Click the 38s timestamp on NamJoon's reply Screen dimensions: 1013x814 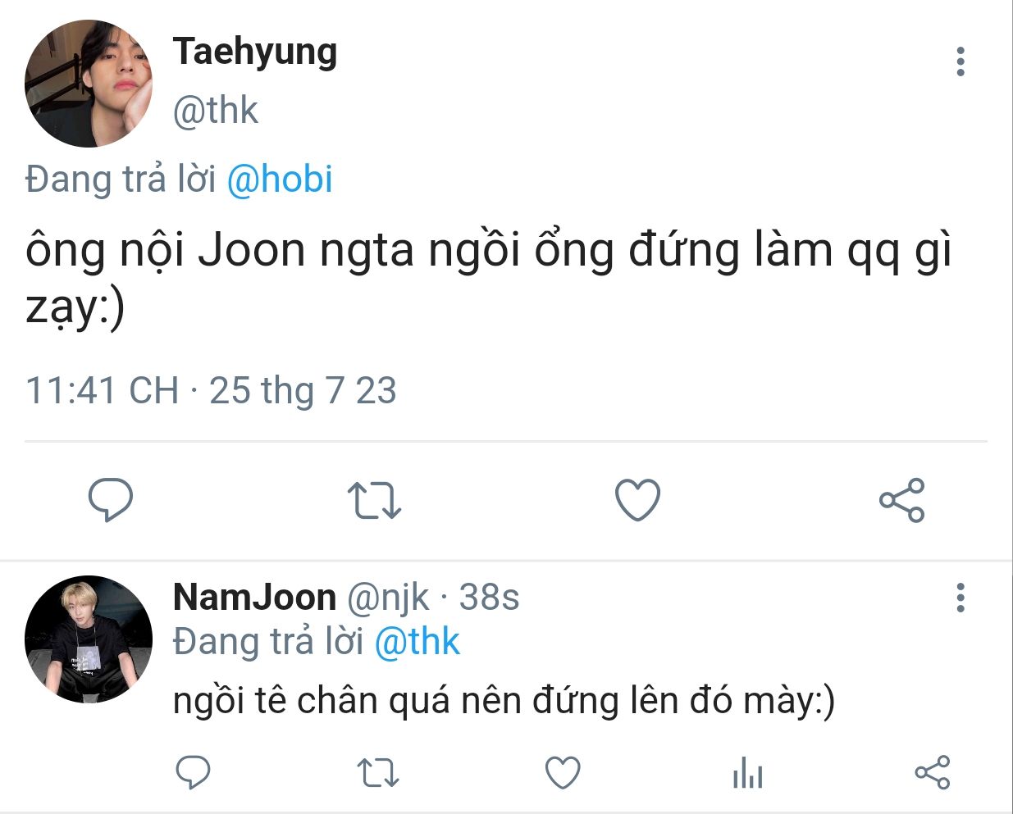pyautogui.click(x=489, y=598)
